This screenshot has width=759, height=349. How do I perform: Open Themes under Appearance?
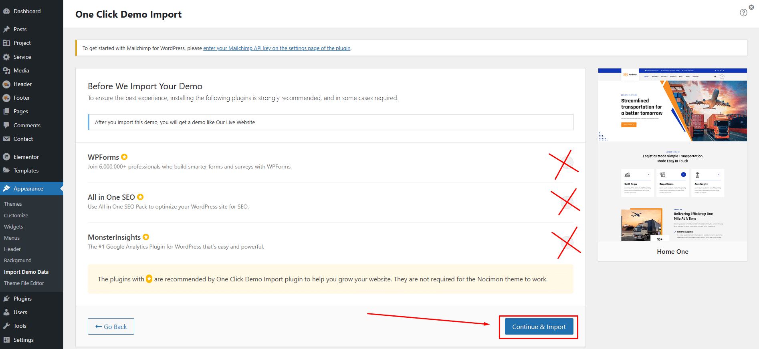13,204
